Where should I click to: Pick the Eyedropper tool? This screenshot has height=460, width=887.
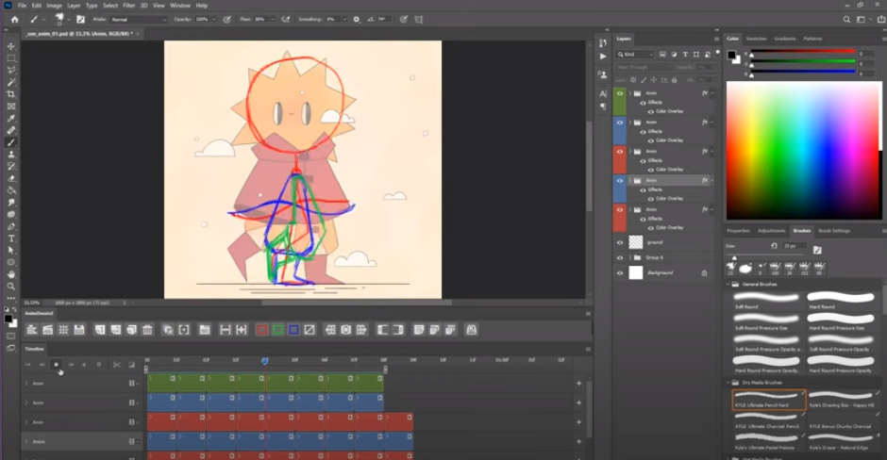[11, 119]
